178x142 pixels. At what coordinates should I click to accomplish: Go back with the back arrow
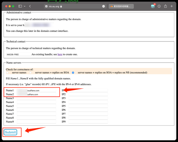coord(30,6)
